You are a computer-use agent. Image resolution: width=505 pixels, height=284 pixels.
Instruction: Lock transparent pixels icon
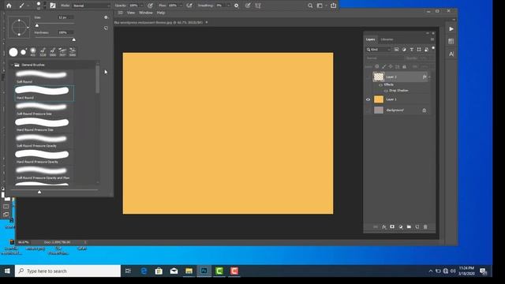click(377, 66)
